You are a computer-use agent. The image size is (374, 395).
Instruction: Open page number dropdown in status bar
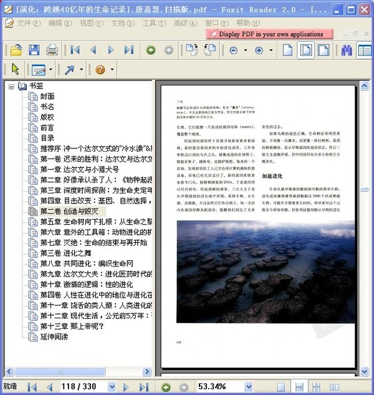[112, 386]
